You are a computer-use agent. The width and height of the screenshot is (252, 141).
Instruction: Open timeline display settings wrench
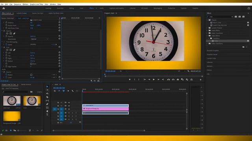pos(72,91)
